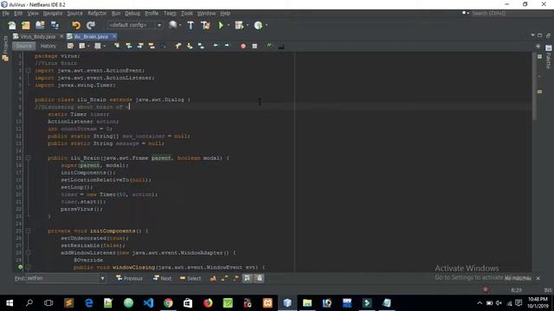
Task: Close the find bar
Action: pos(538,278)
